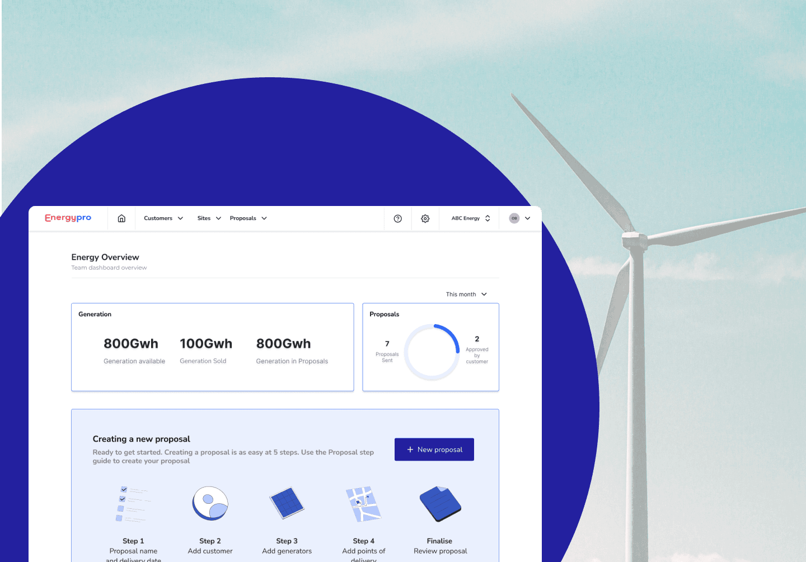Select the 800Gwh Generation available value
806x562 pixels.
(131, 344)
